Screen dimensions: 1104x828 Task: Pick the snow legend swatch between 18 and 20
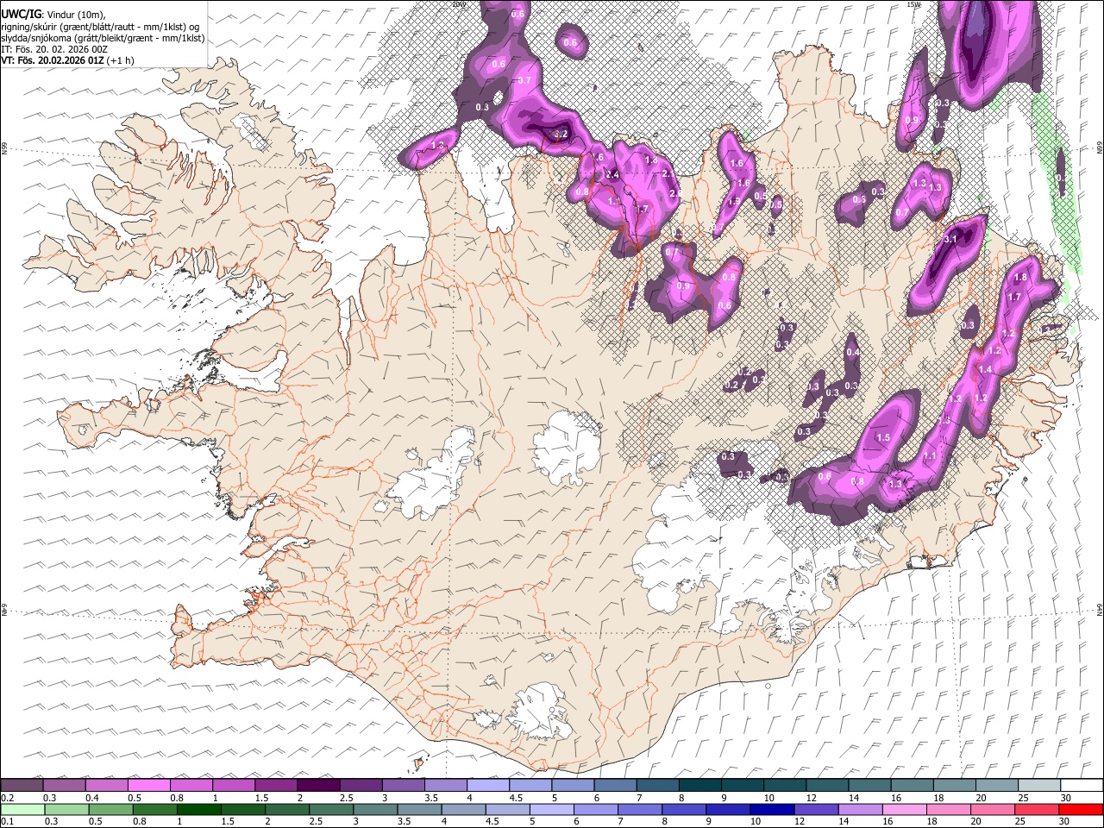pyautogui.click(x=955, y=786)
